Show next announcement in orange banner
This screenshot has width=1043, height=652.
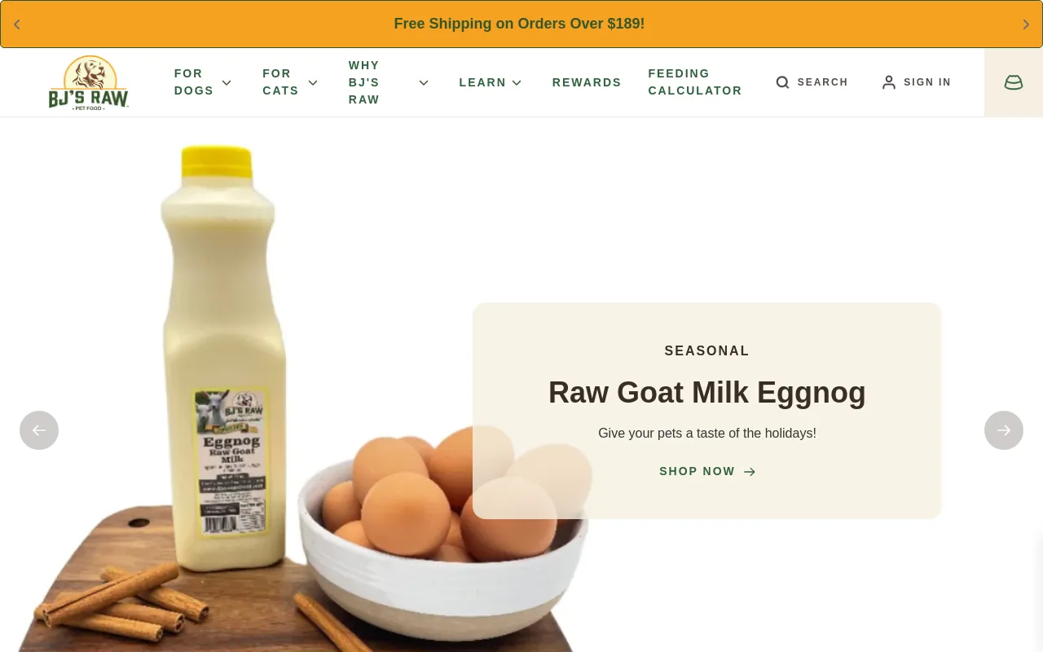[1026, 24]
